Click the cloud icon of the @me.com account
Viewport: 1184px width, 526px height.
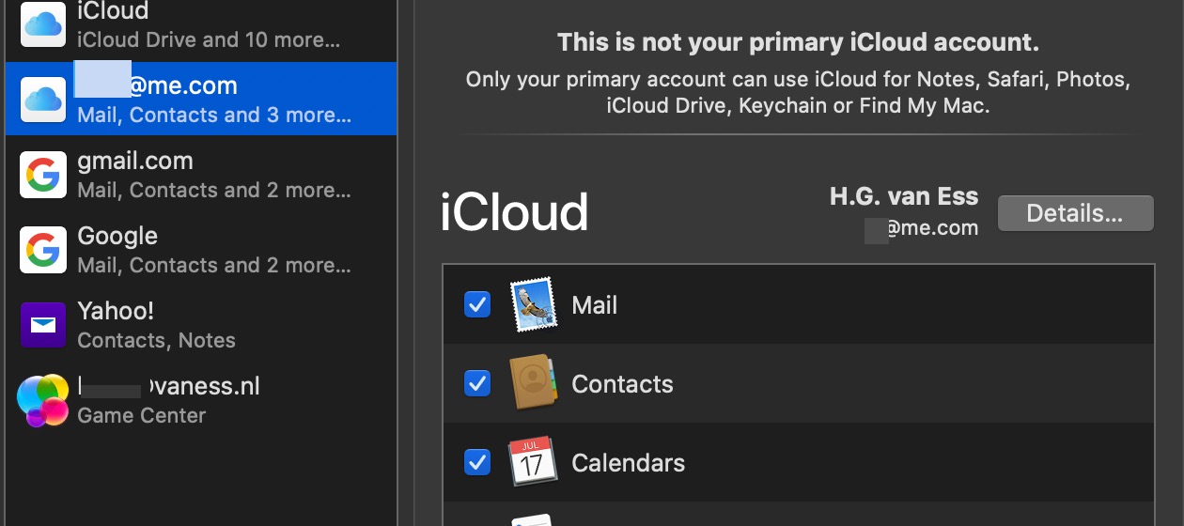43,100
